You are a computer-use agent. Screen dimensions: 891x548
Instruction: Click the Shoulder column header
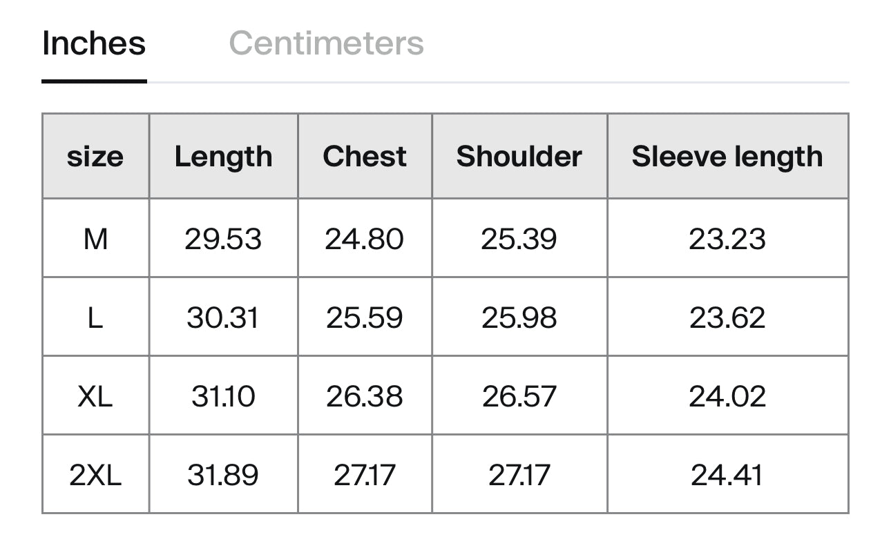coord(519,157)
